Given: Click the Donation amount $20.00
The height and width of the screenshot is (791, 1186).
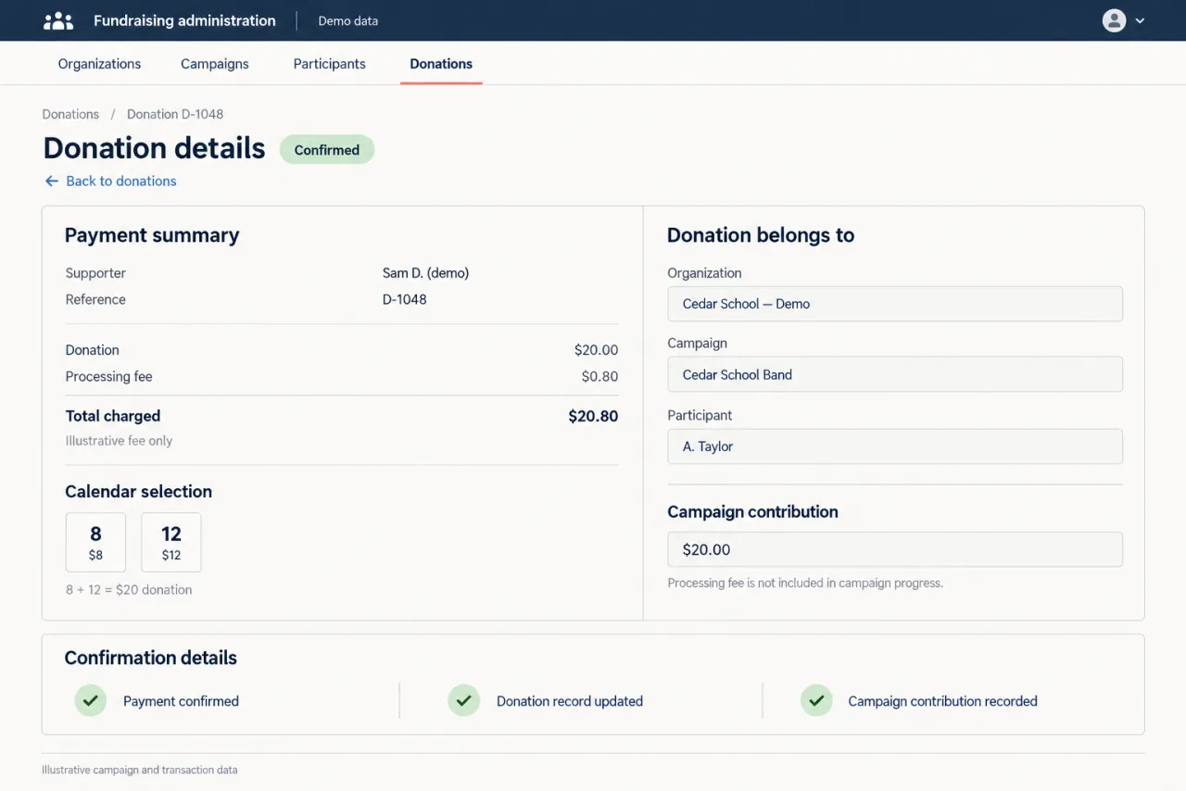Looking at the screenshot, I should [x=596, y=350].
